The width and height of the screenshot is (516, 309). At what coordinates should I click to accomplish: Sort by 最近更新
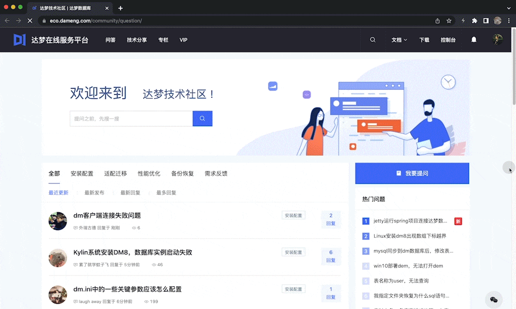click(x=59, y=193)
